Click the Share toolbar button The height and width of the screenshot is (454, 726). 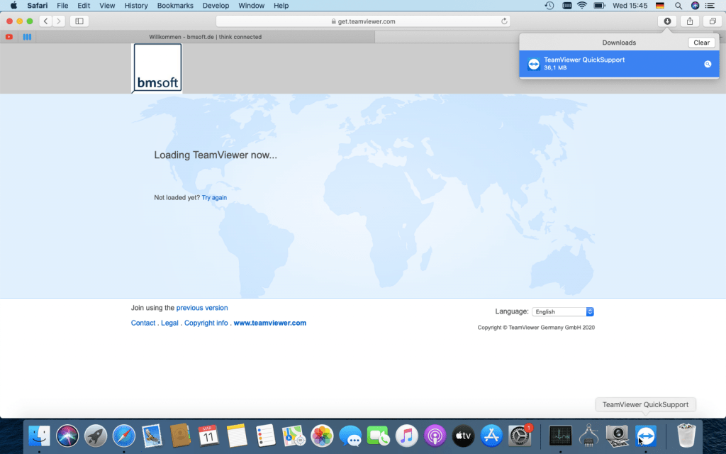(x=690, y=21)
